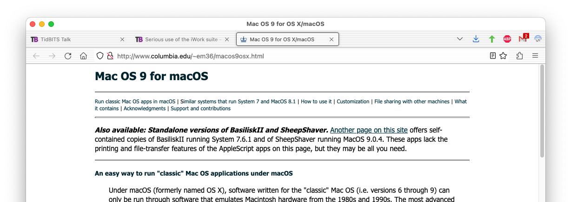
Task: Click the Mac OS 9 for macOS heading
Action: pyautogui.click(x=152, y=76)
